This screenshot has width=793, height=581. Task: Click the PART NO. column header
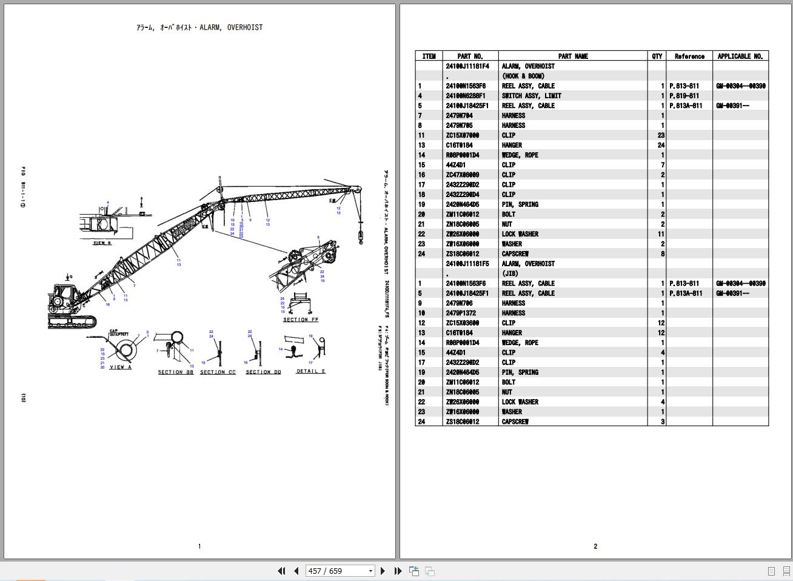[470, 56]
